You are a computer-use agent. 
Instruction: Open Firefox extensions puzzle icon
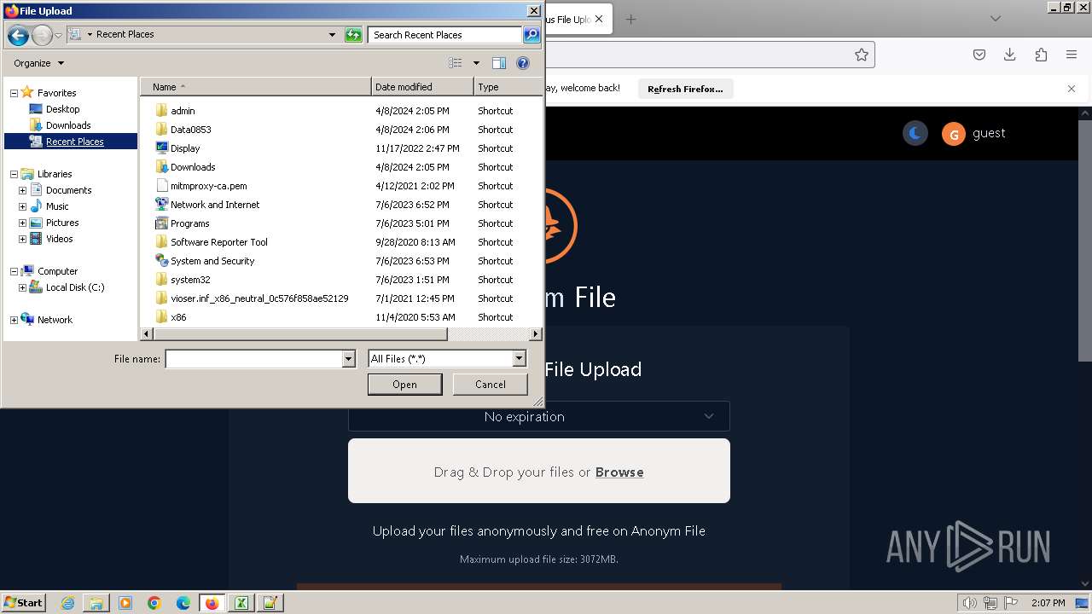[x=1041, y=55]
